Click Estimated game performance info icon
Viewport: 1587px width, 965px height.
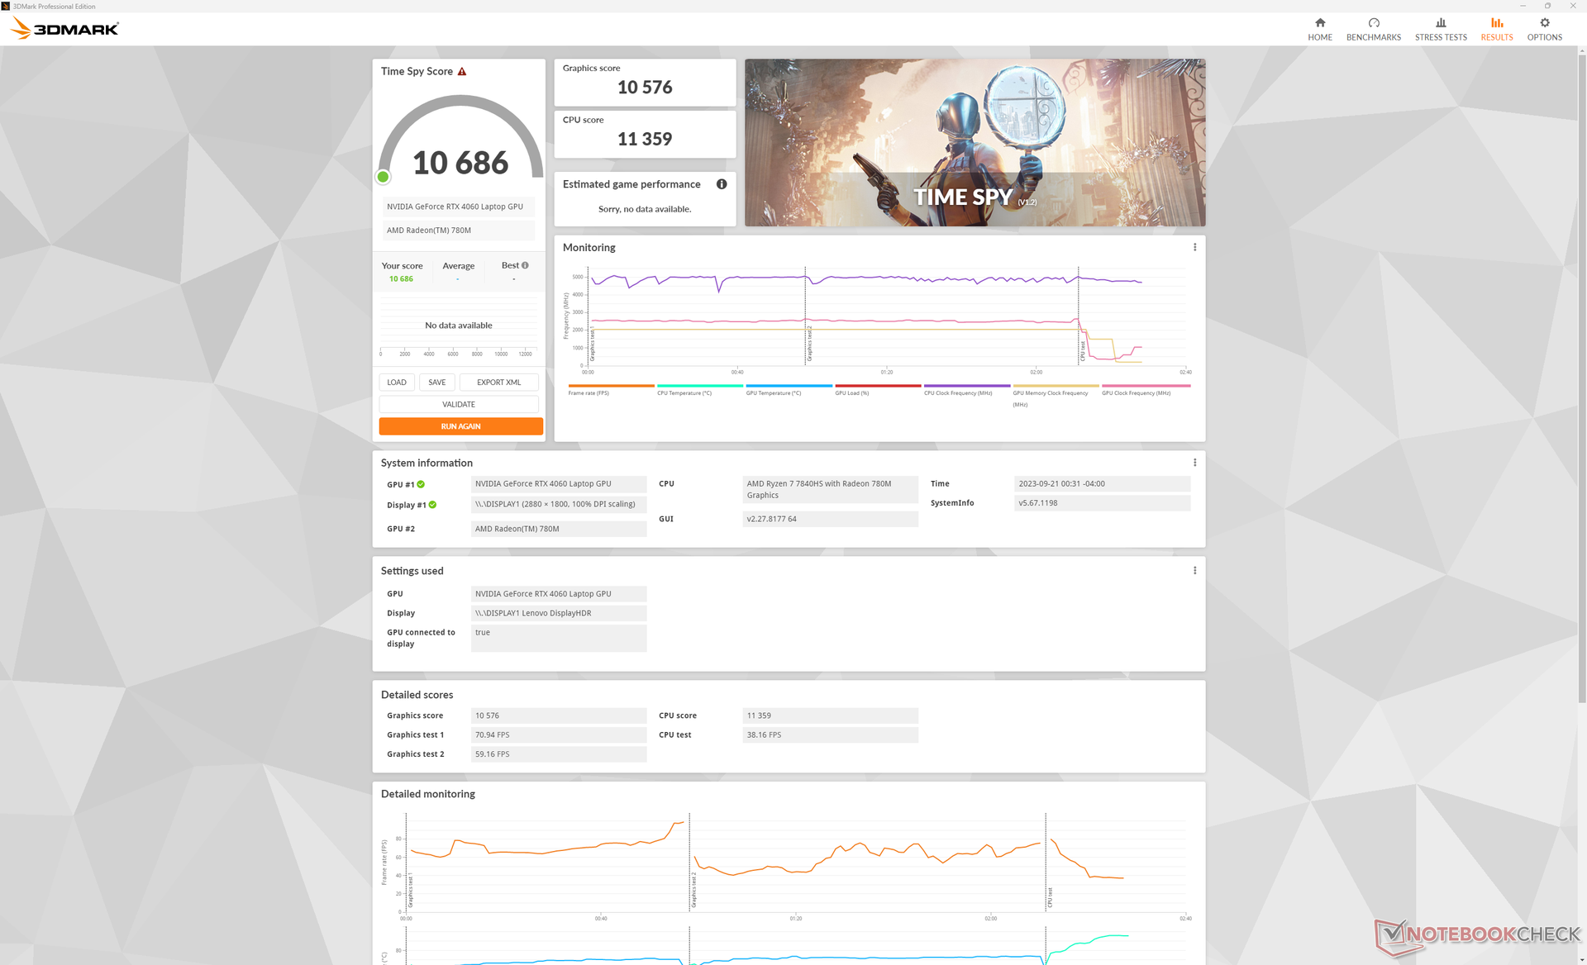pyautogui.click(x=722, y=184)
